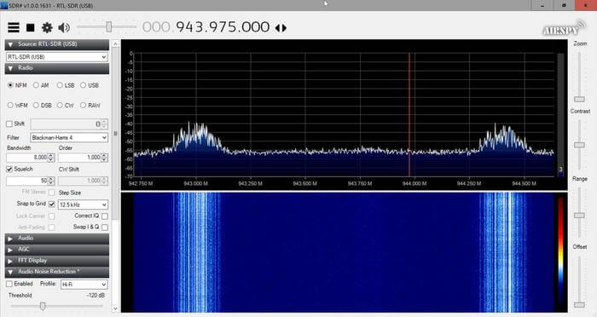Enable the Correct IQ checkbox
The height and width of the screenshot is (317, 597).
(105, 216)
